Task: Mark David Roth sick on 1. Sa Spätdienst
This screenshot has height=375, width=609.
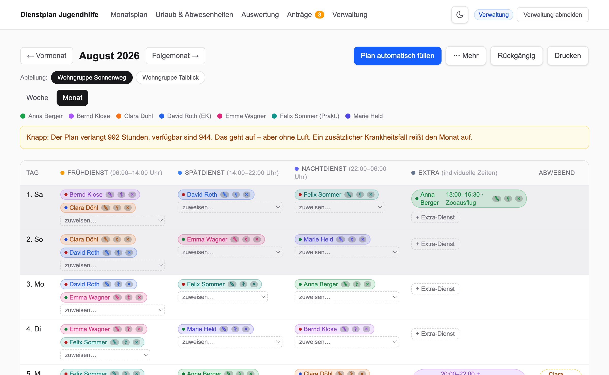Action: [236, 195]
